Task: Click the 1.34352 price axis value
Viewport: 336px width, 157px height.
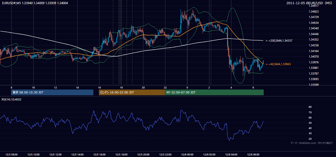Action: (314, 40)
